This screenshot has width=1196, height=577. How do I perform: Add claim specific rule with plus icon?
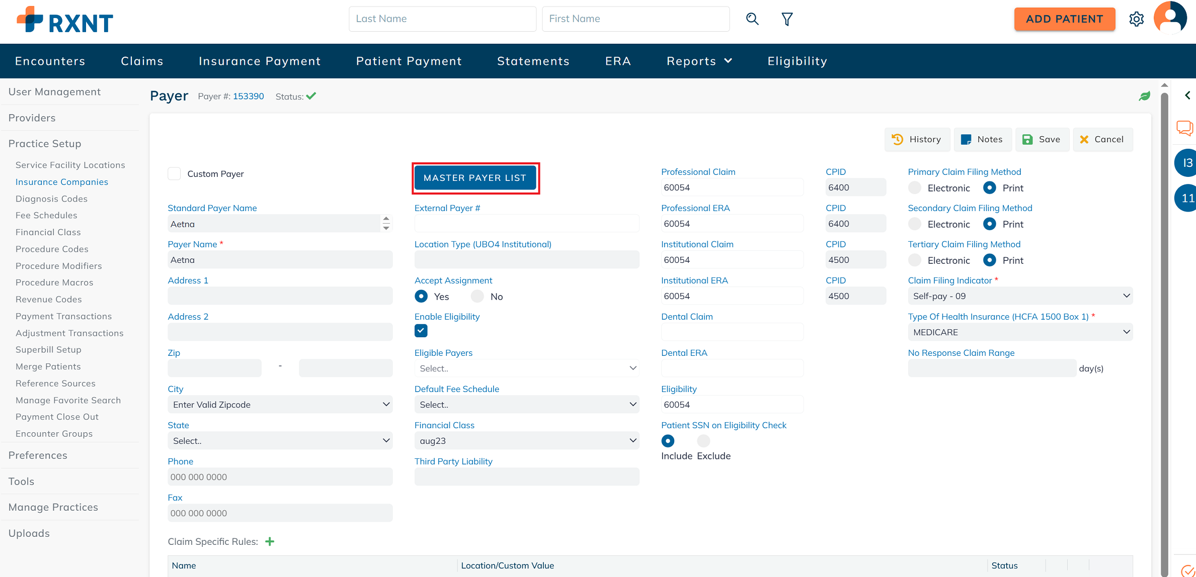click(270, 541)
